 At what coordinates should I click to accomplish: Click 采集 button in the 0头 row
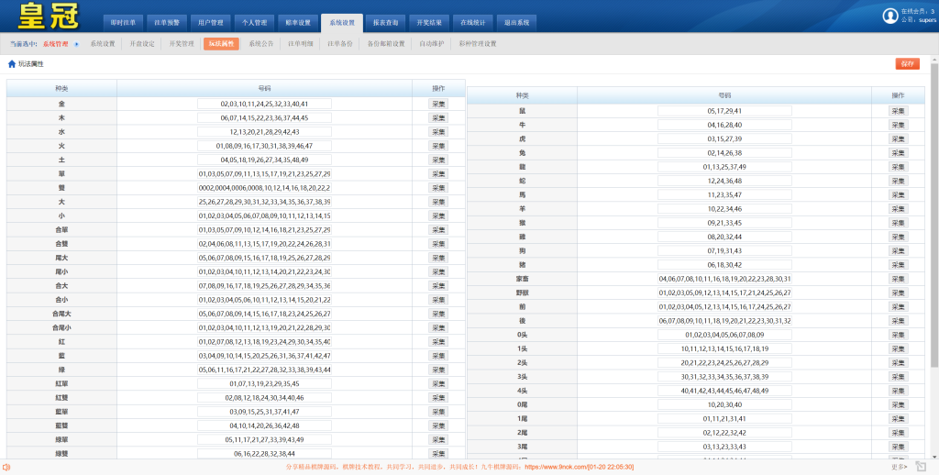[899, 335]
